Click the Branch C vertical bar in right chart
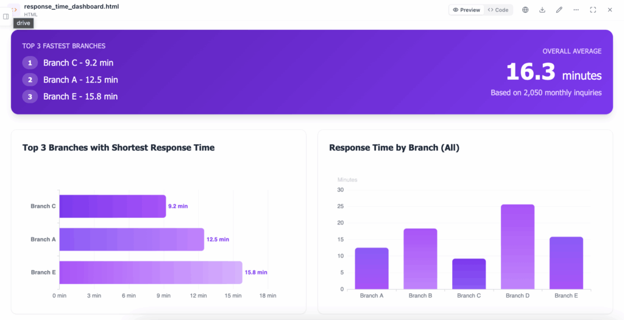The height and width of the screenshot is (320, 624). [469, 274]
